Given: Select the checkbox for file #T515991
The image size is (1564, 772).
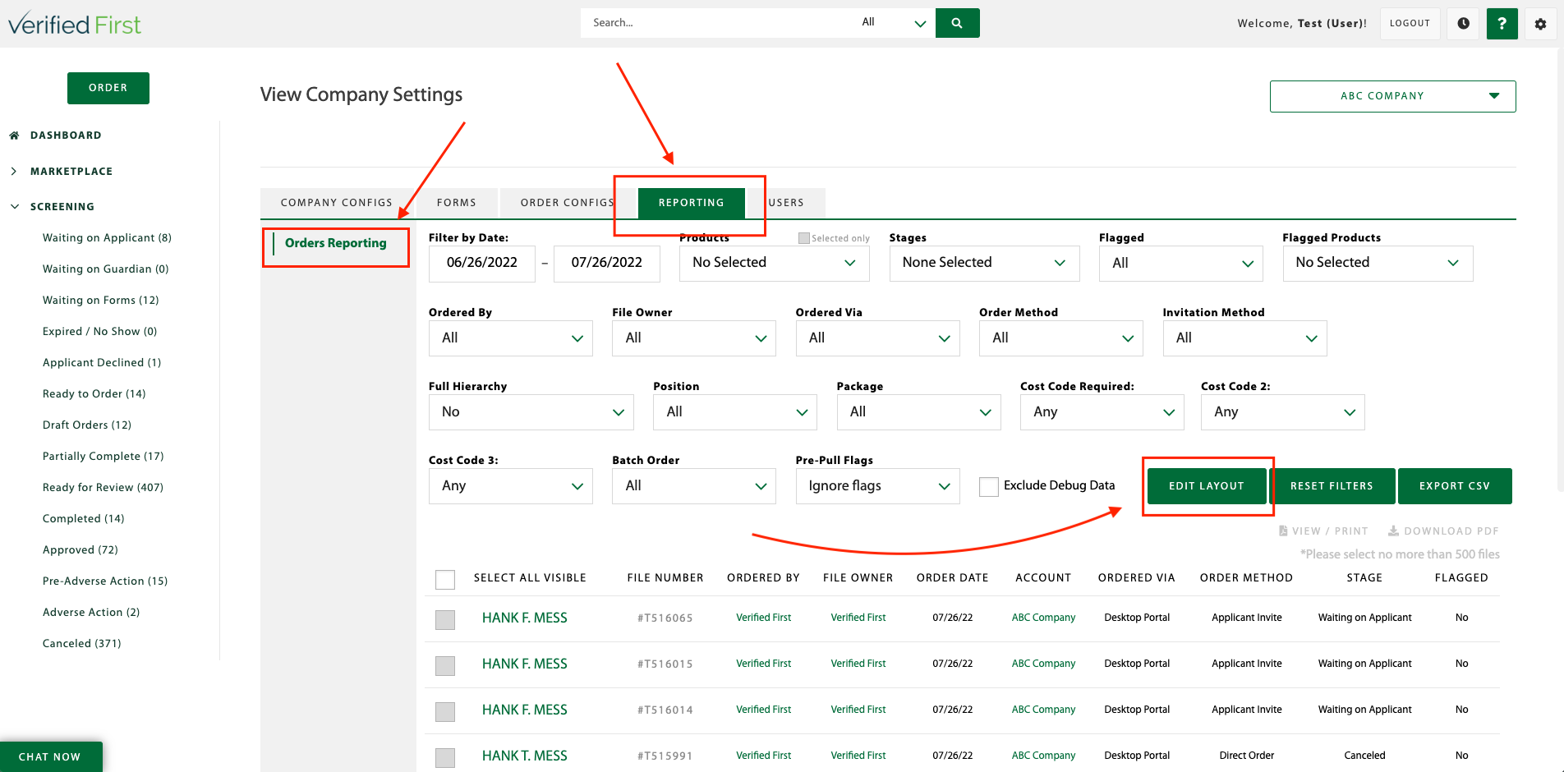Looking at the screenshot, I should pos(445,757).
